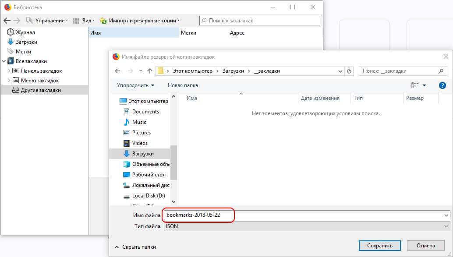Click Скрыть папки to collapse folder pane
This screenshot has width=453, height=257.
click(135, 247)
